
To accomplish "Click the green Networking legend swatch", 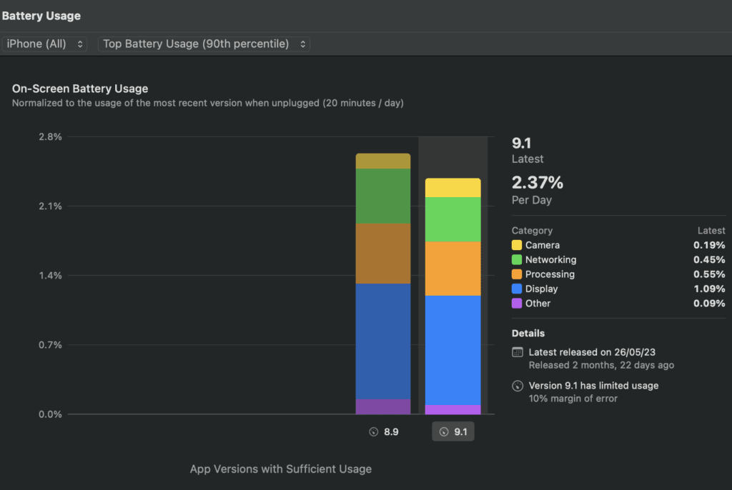I will [x=517, y=260].
